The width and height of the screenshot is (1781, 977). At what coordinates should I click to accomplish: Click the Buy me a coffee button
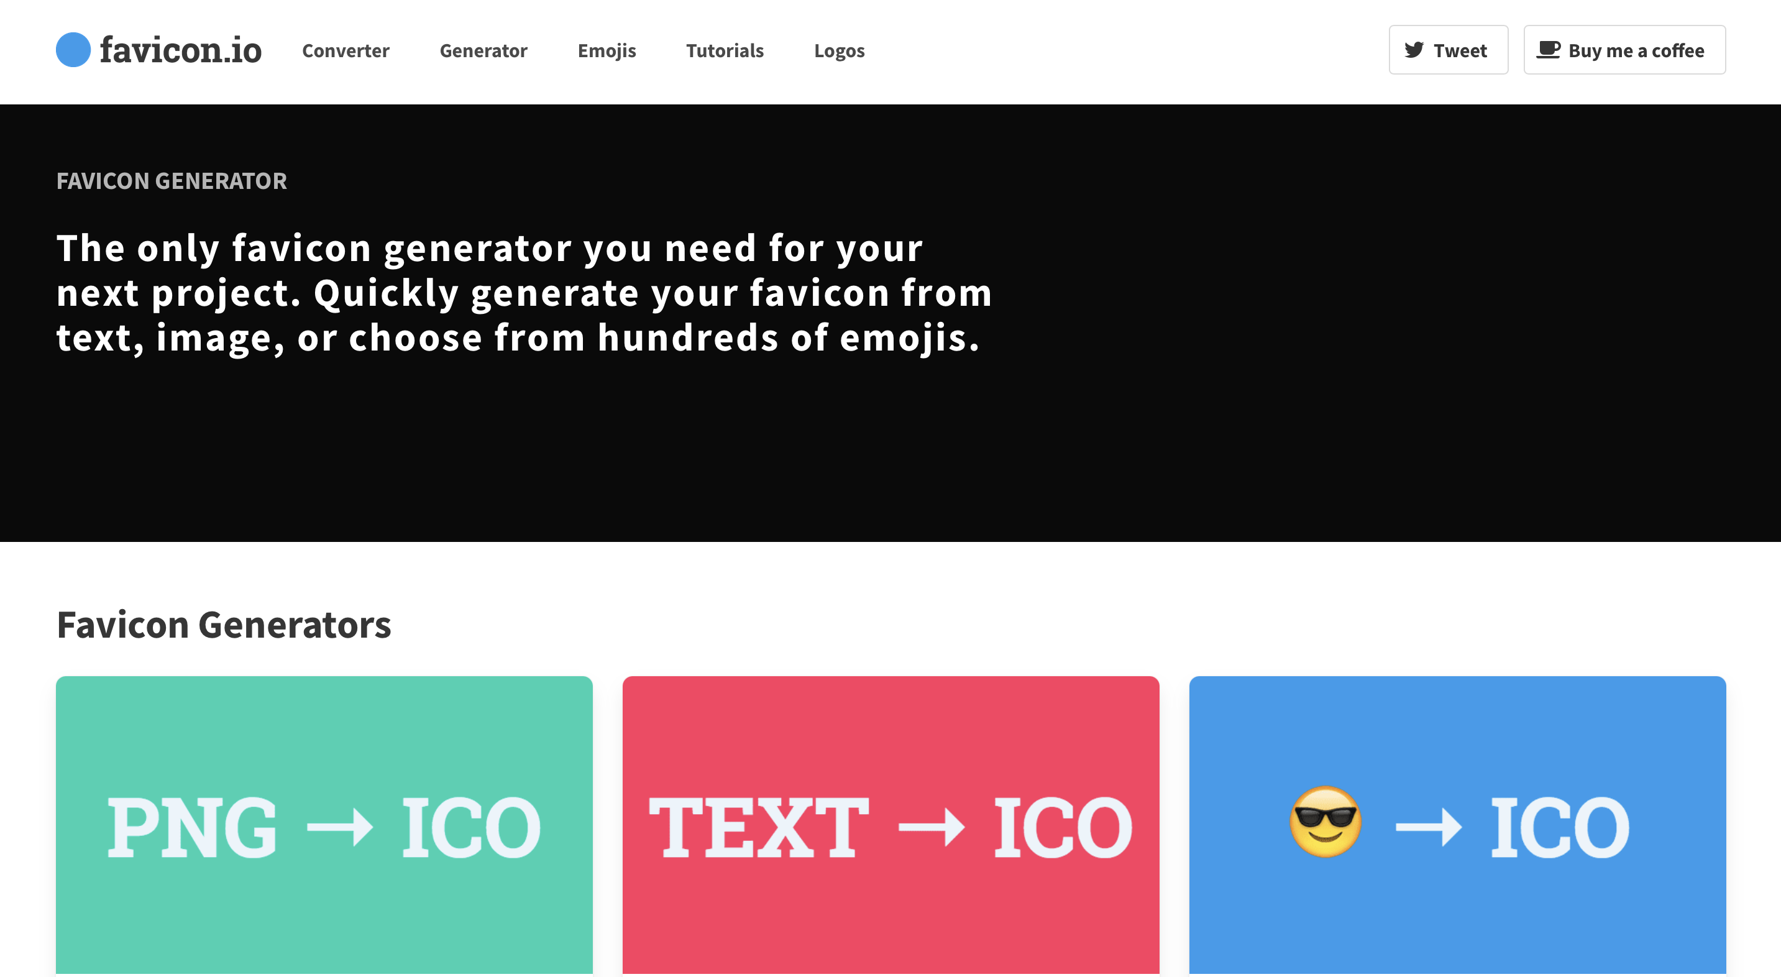[x=1624, y=49]
